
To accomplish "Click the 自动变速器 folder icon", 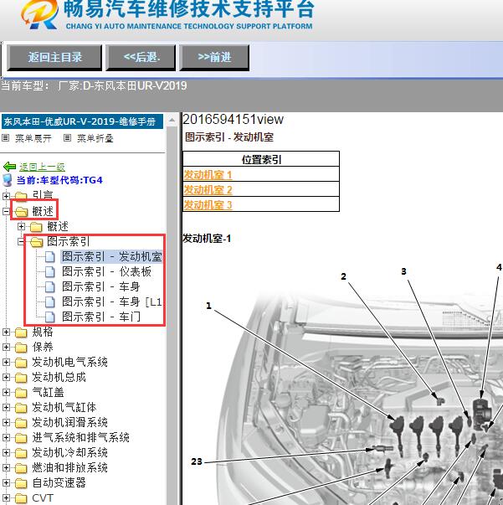I will 21,483.
